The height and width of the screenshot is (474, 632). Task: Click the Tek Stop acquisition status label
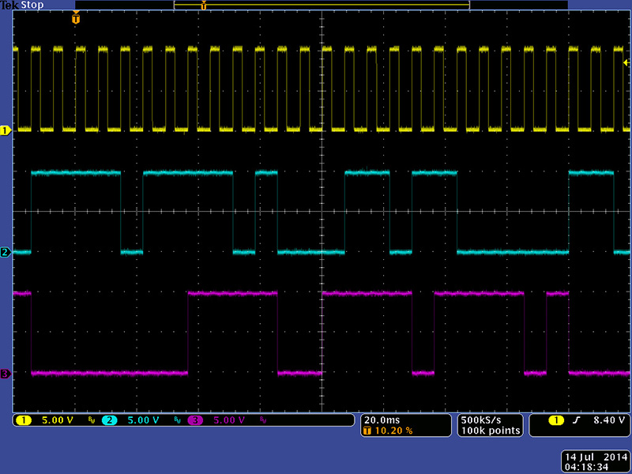(23, 6)
